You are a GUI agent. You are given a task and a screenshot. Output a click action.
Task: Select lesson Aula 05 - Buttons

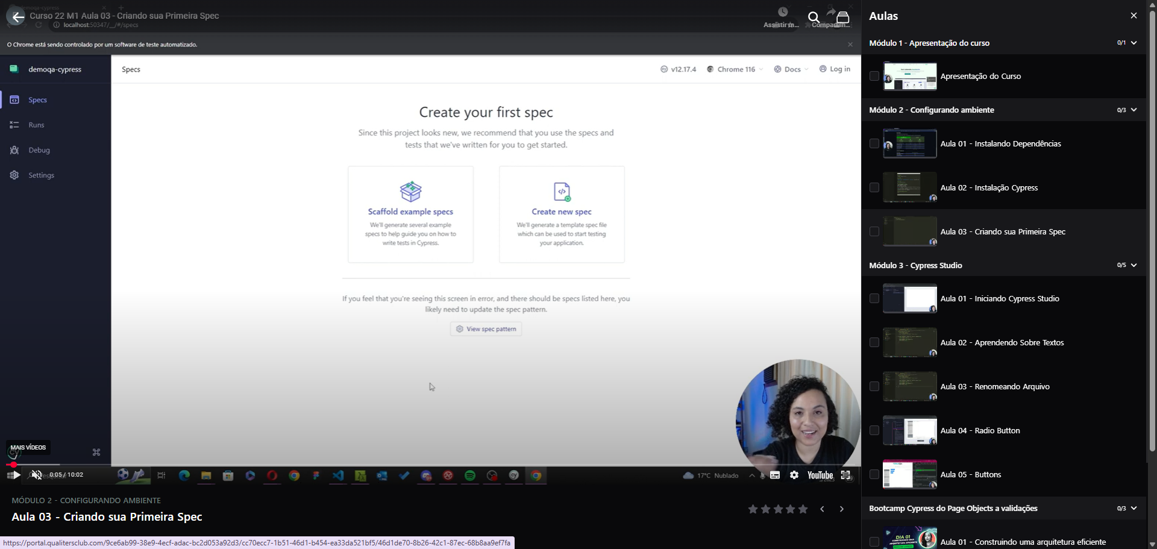(970, 475)
